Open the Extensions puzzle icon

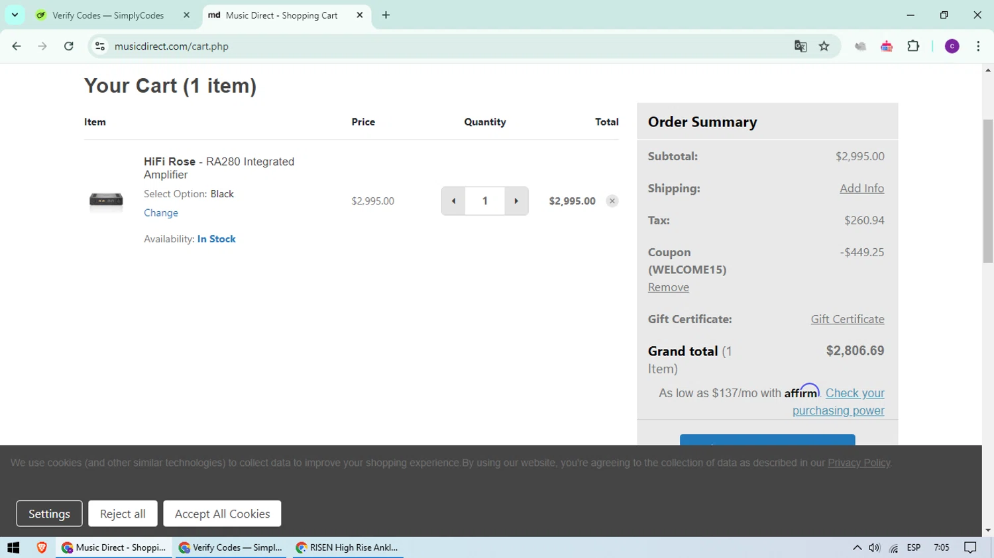[x=913, y=46]
